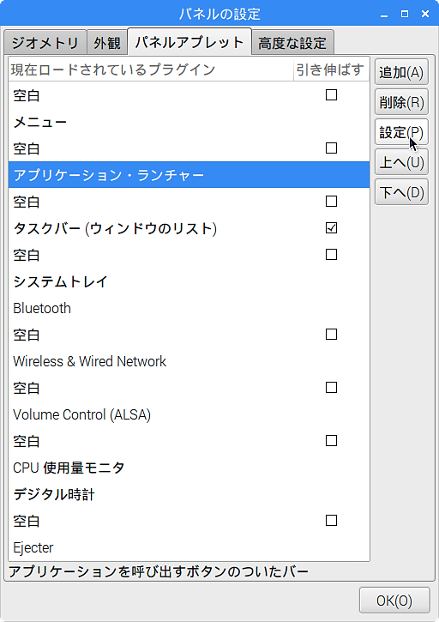Check stretch box for 空白 row above Ejecter
This screenshot has height=622, width=439.
tap(331, 520)
